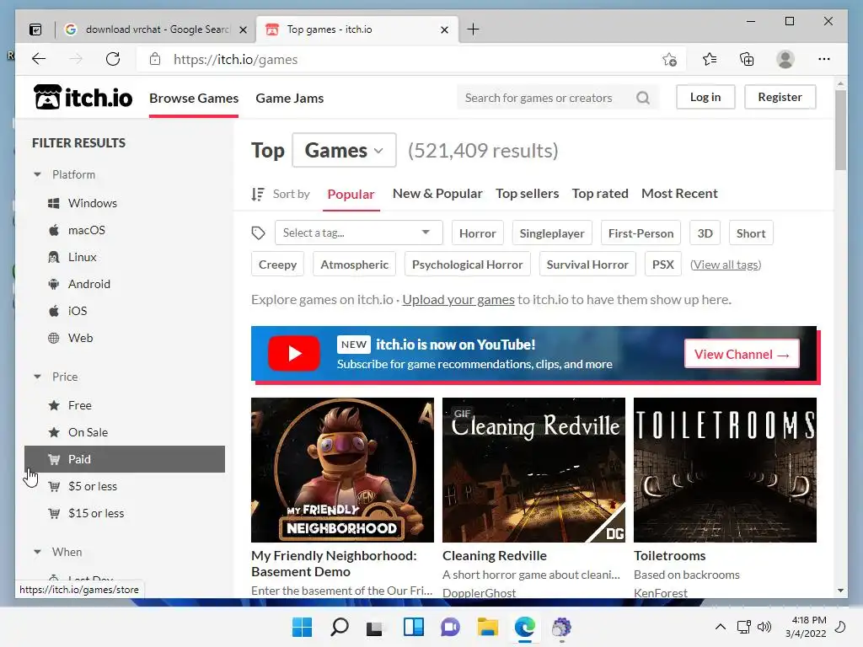Go back with the browser back arrow
This screenshot has width=863, height=647.
39,59
